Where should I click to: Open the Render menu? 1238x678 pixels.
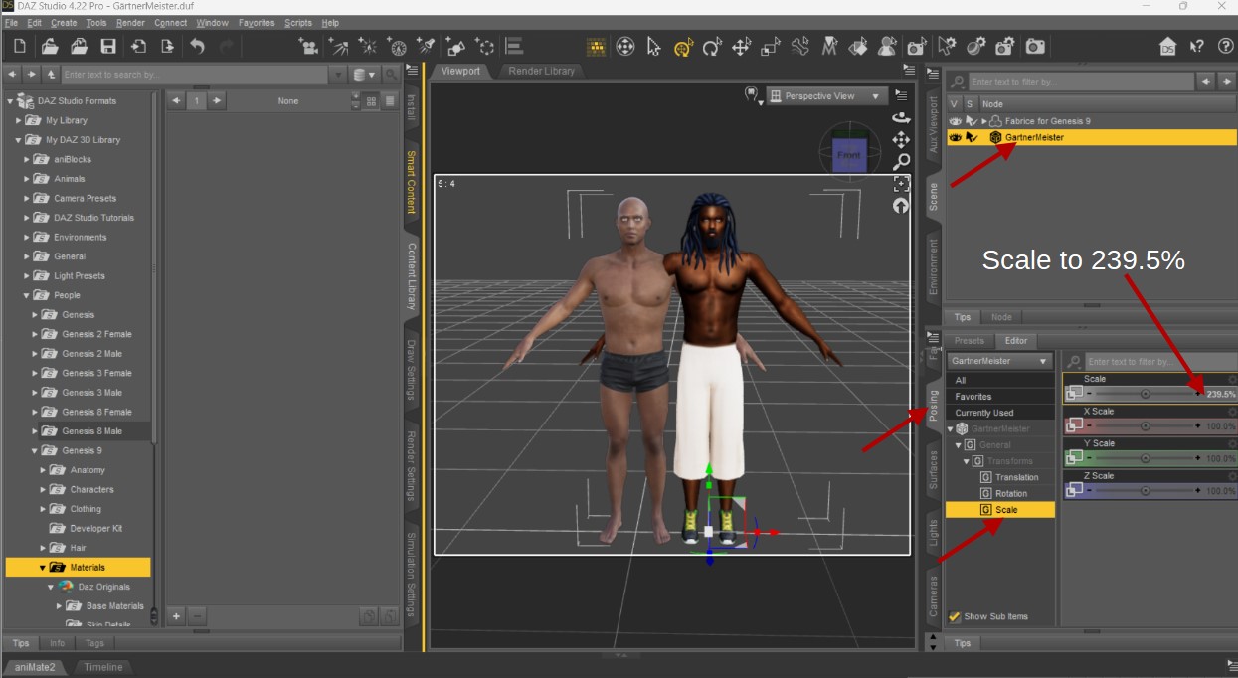tap(130, 22)
